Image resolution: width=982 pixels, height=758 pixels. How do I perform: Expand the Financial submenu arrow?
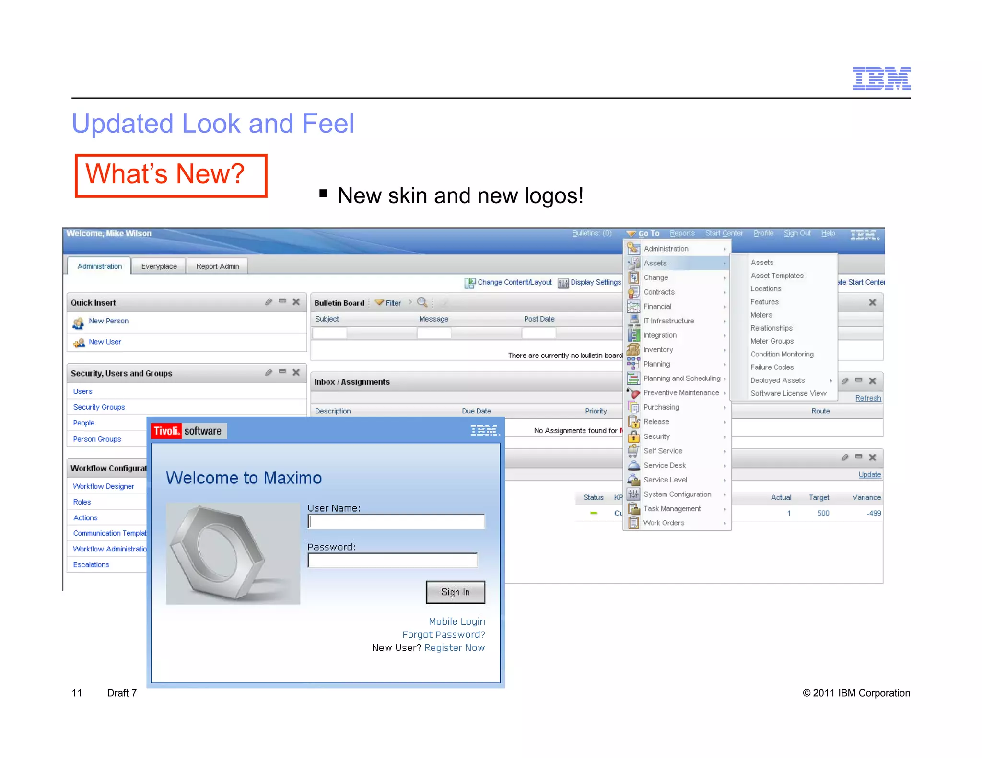tap(725, 307)
